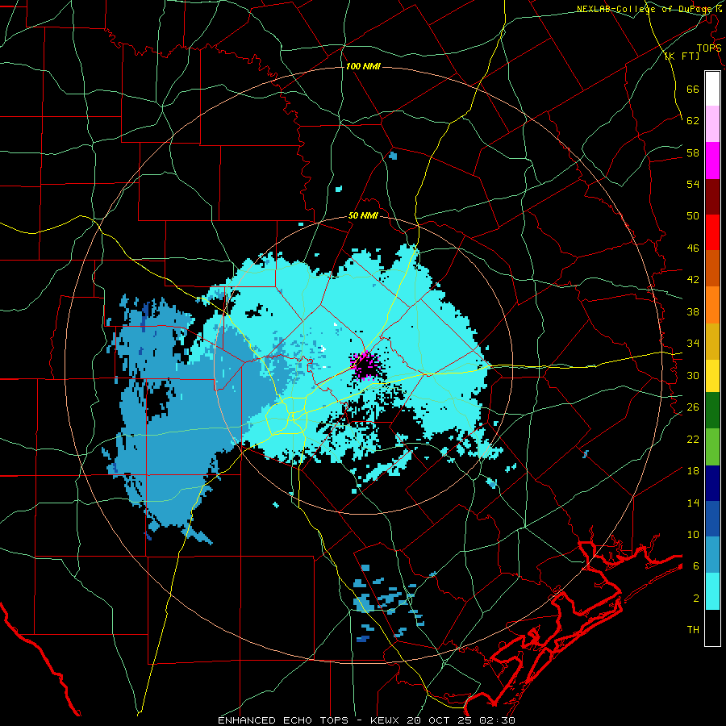
Task: Click the magenta echo cluster at radar center
Action: tap(365, 366)
